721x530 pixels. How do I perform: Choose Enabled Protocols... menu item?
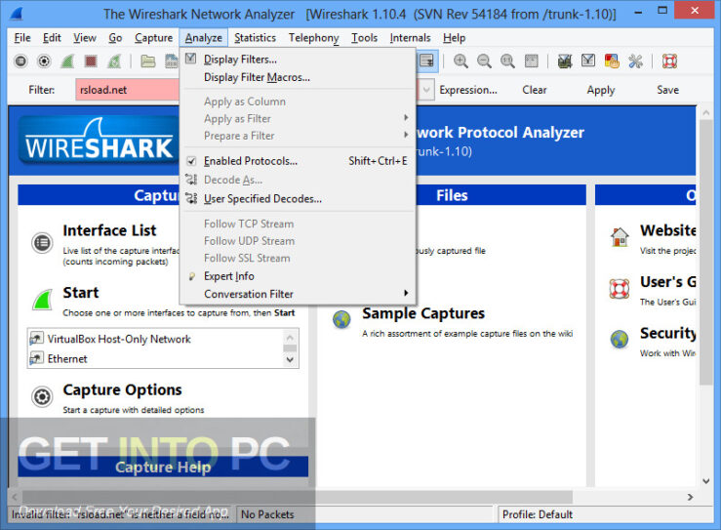click(298, 161)
